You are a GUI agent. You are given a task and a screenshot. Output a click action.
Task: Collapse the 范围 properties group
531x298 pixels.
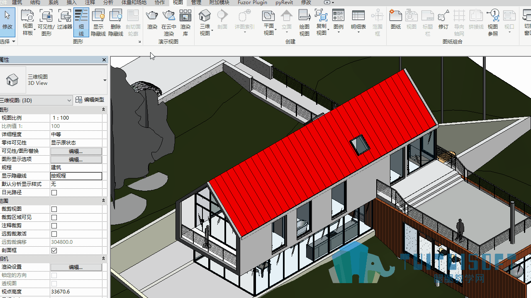pyautogui.click(x=103, y=200)
